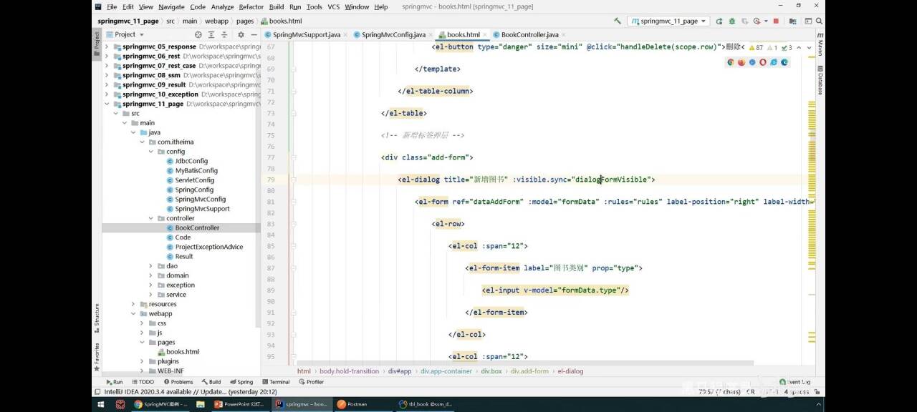
Task: Expand the dao package node
Action: [150, 266]
